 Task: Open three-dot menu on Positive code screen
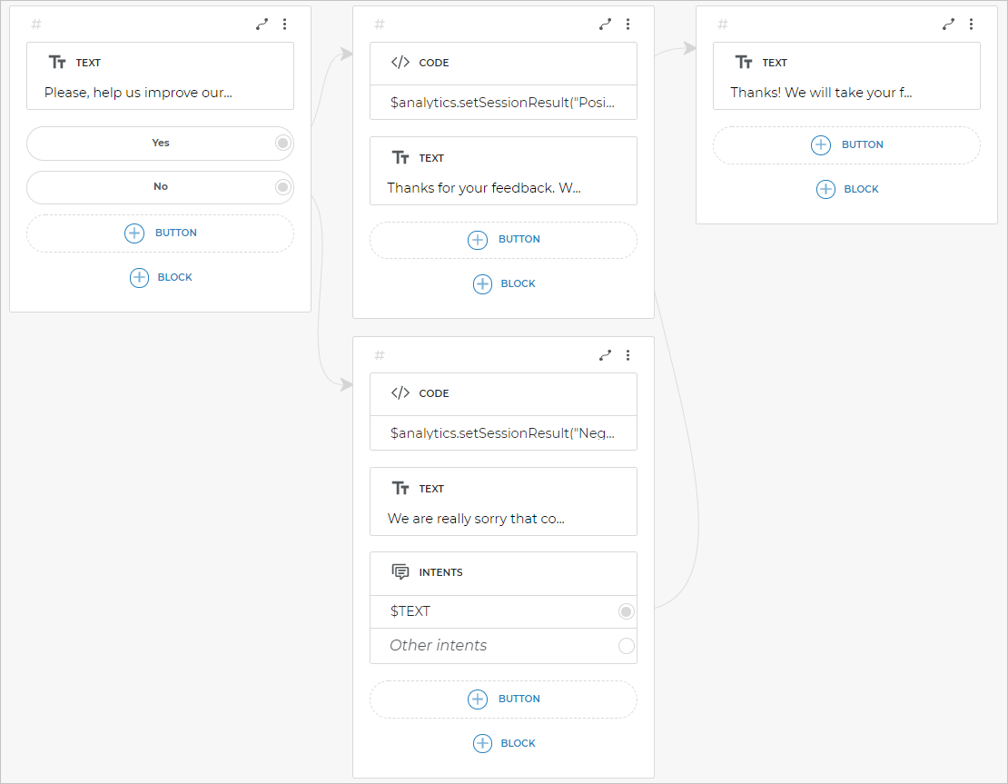(x=628, y=25)
